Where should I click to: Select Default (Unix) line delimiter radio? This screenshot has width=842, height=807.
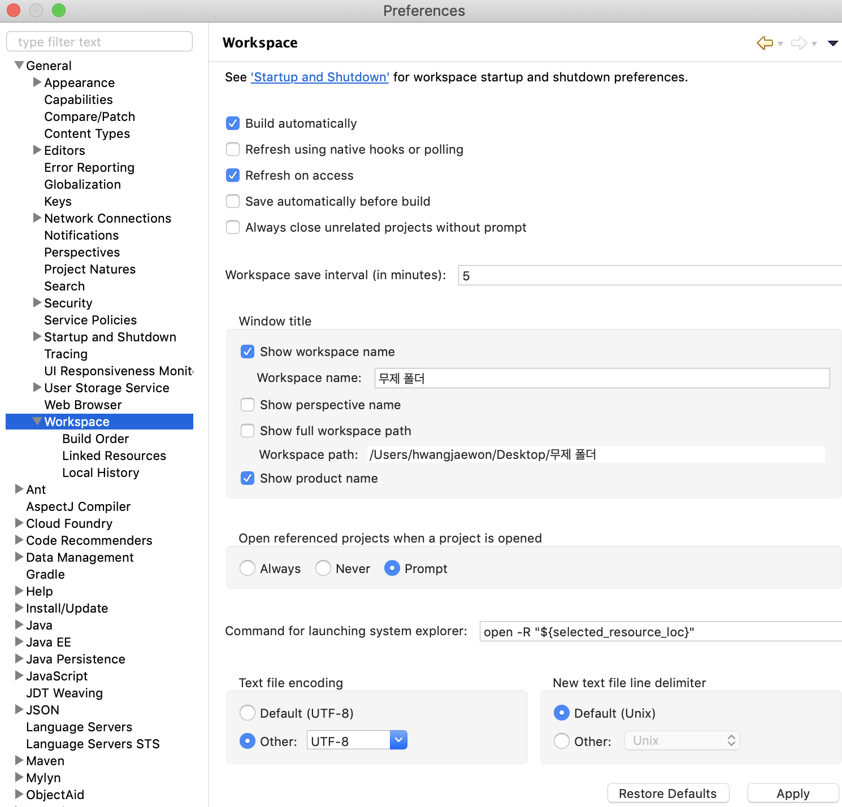[x=562, y=713]
